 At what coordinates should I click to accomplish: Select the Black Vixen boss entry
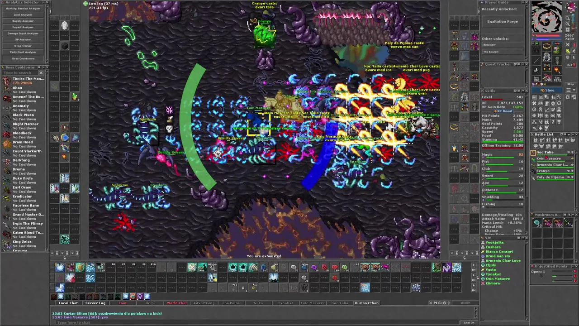click(x=24, y=117)
